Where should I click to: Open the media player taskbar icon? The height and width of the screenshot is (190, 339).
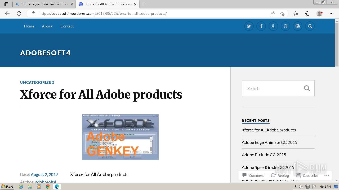pos(39,187)
